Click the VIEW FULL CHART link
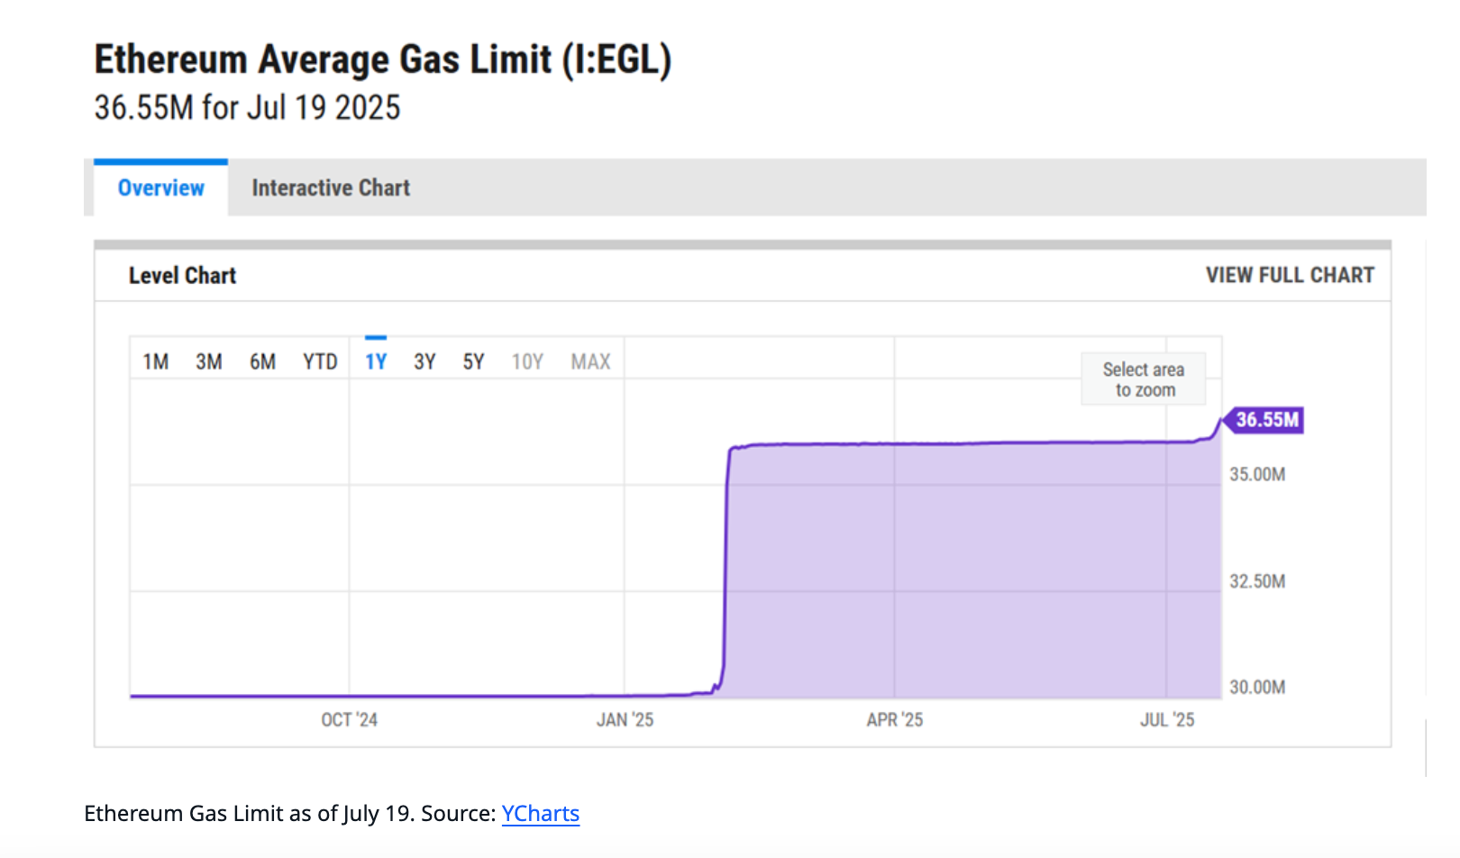1460x858 pixels. pyautogui.click(x=1290, y=276)
